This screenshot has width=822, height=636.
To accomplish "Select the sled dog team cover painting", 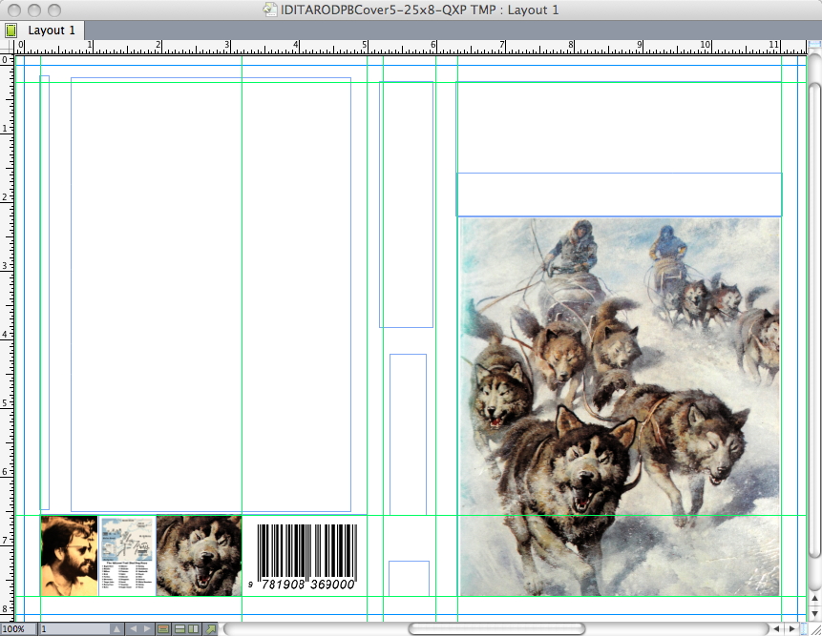I will point(620,407).
